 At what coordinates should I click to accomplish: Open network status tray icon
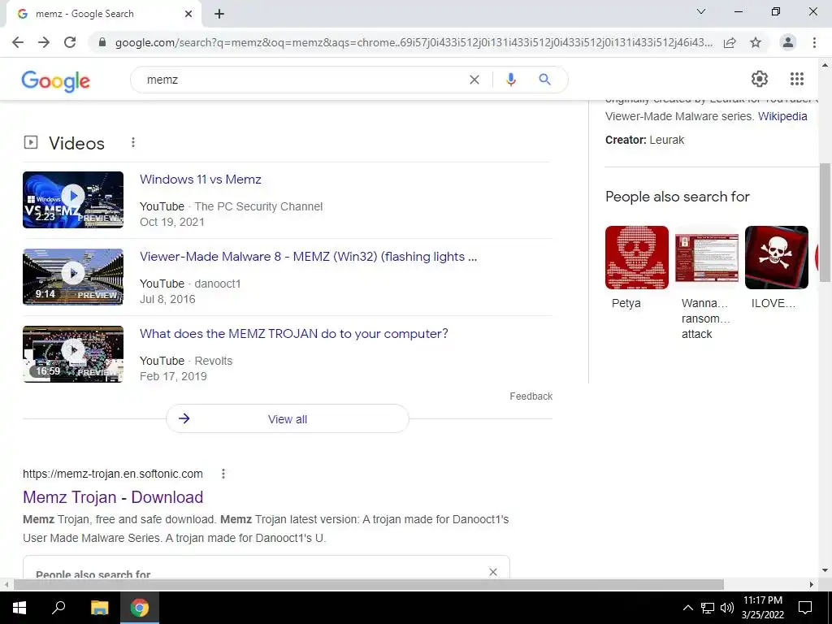708,608
